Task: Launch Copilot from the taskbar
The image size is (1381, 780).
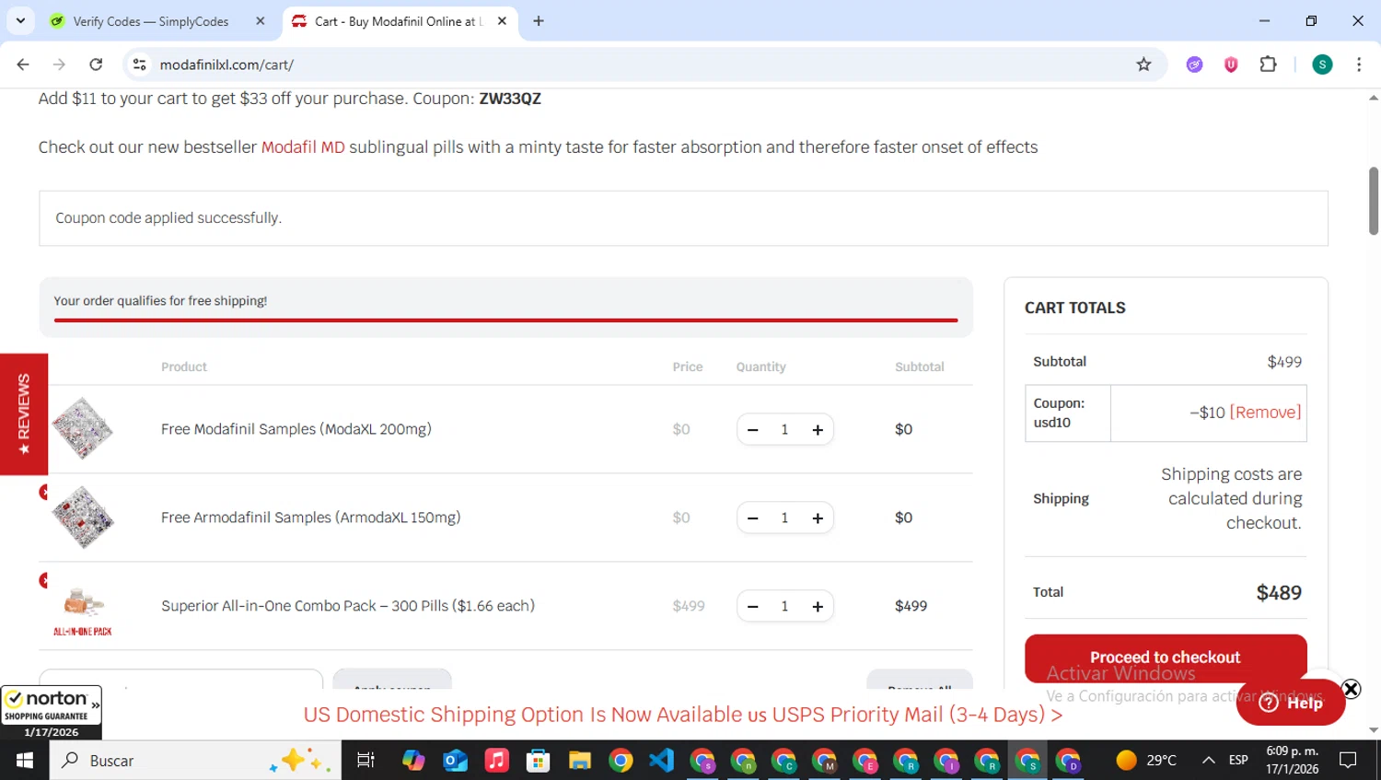Action: 413,761
